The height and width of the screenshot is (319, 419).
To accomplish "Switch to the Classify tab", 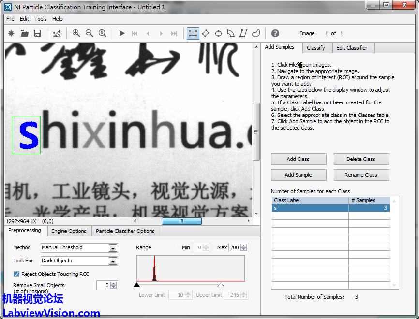I will 316,48.
